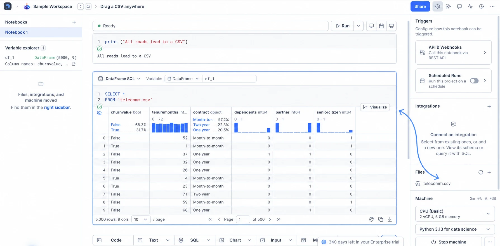The height and width of the screenshot is (246, 500).
Task: Download the table results
Action: (390, 219)
